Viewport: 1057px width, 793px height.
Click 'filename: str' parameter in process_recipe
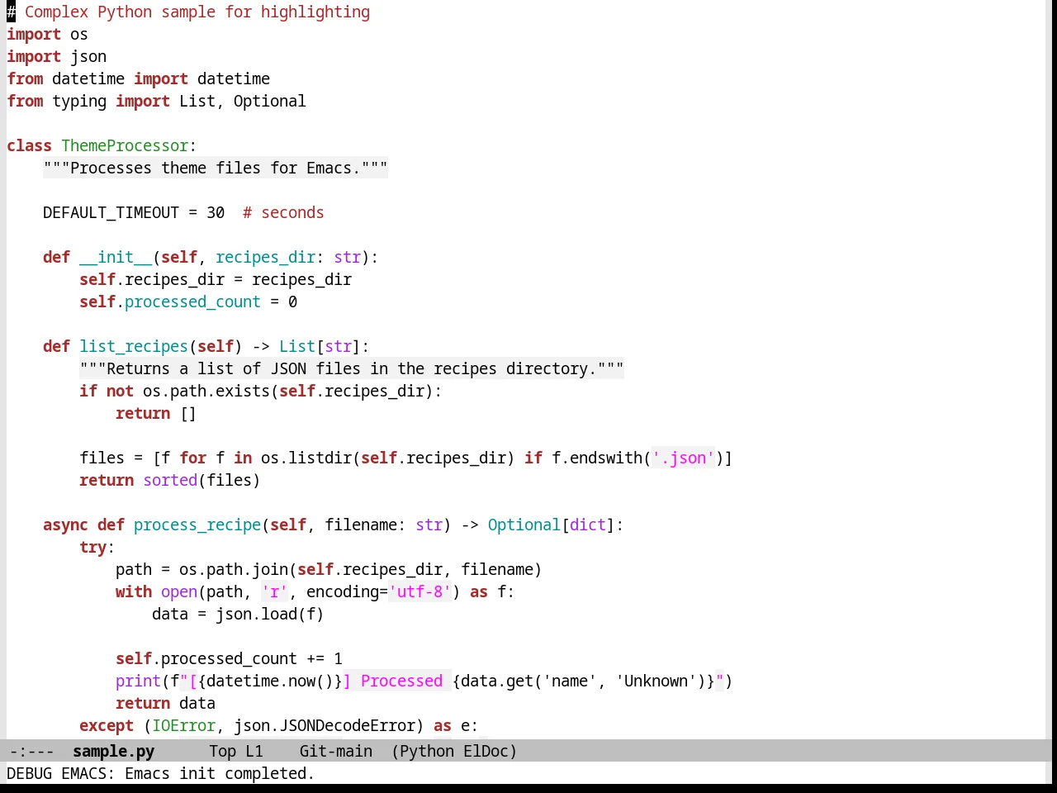coord(383,525)
